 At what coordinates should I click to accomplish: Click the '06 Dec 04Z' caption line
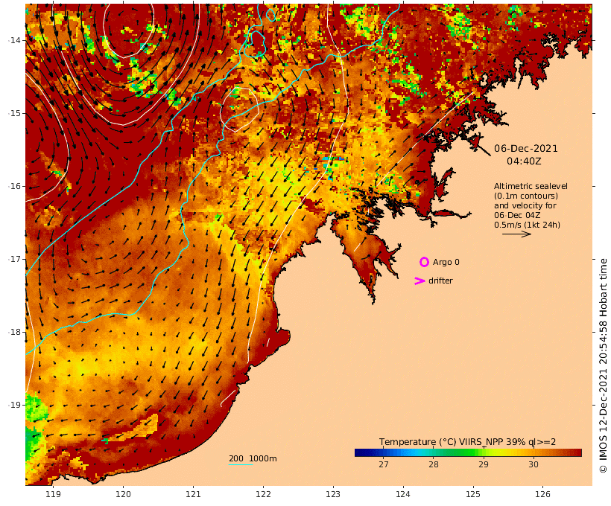point(517,215)
